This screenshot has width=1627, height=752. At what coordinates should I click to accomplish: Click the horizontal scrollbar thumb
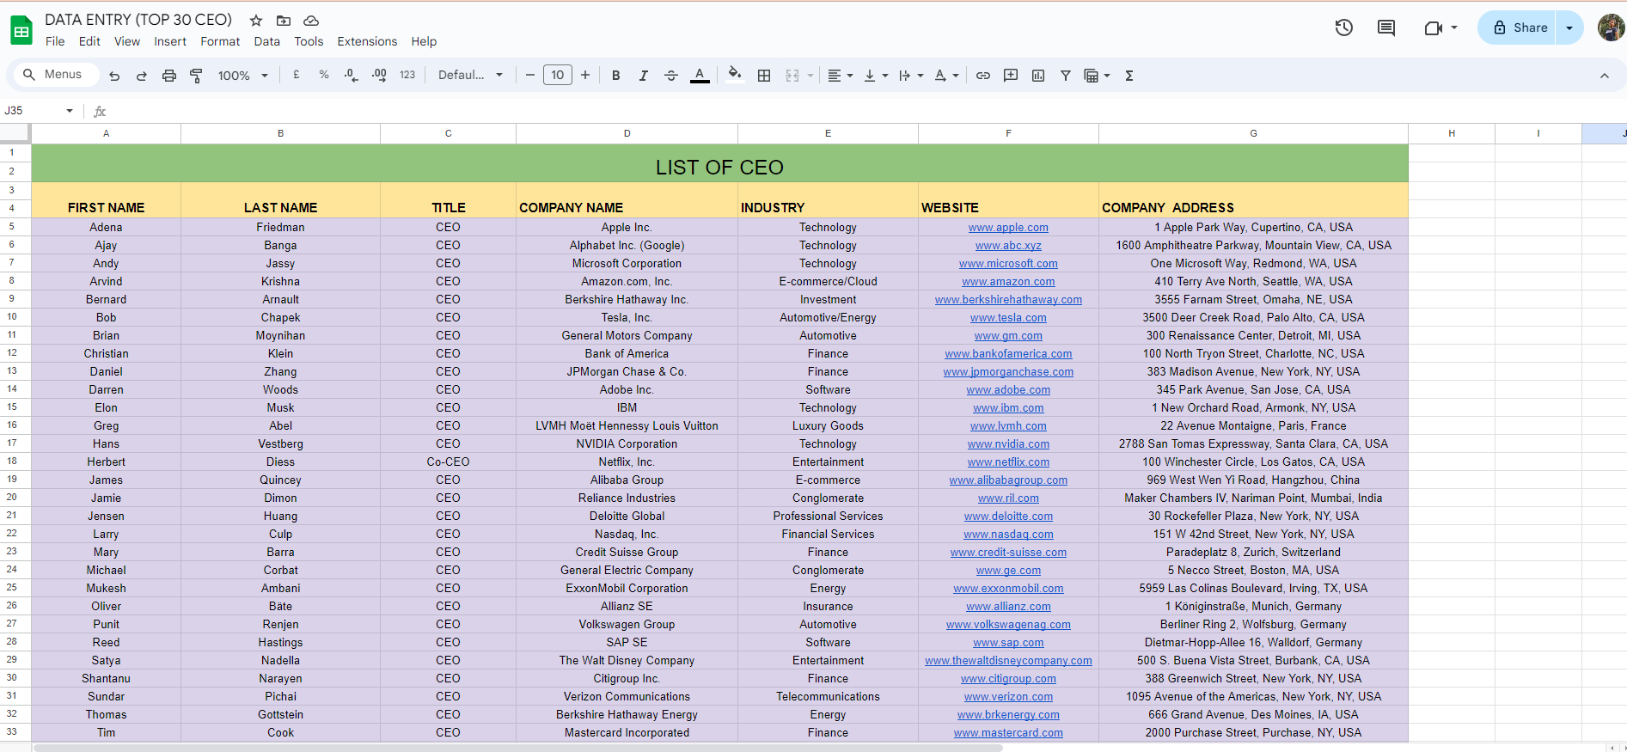[x=518, y=748]
